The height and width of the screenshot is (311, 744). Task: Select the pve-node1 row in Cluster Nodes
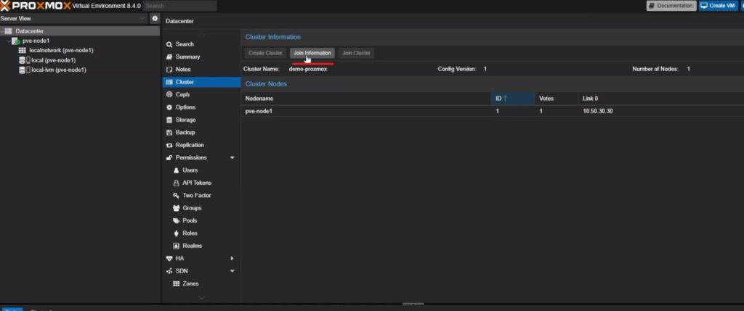click(492, 111)
